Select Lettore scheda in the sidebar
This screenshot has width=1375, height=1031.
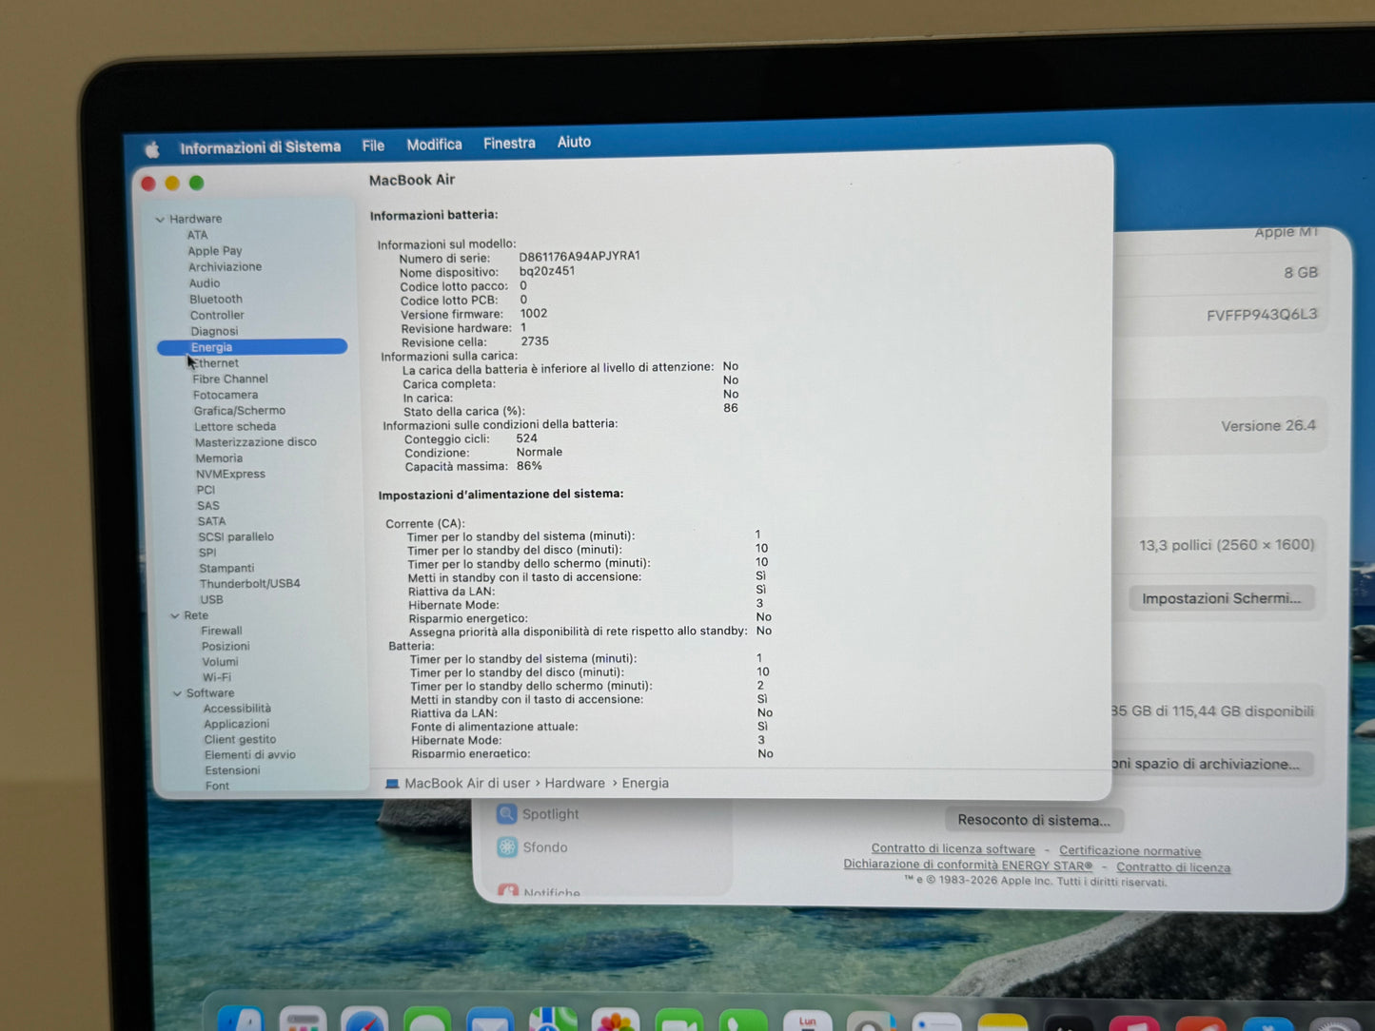click(x=235, y=427)
